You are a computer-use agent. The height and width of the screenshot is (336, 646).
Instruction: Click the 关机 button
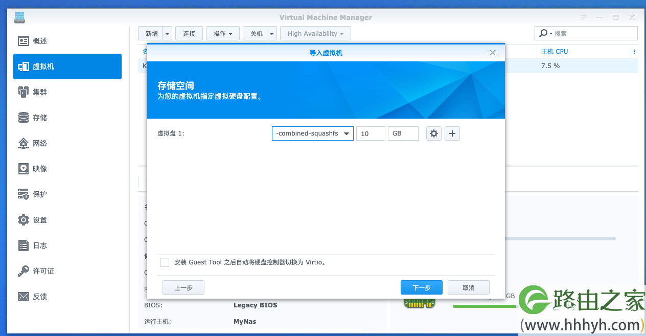(x=256, y=34)
